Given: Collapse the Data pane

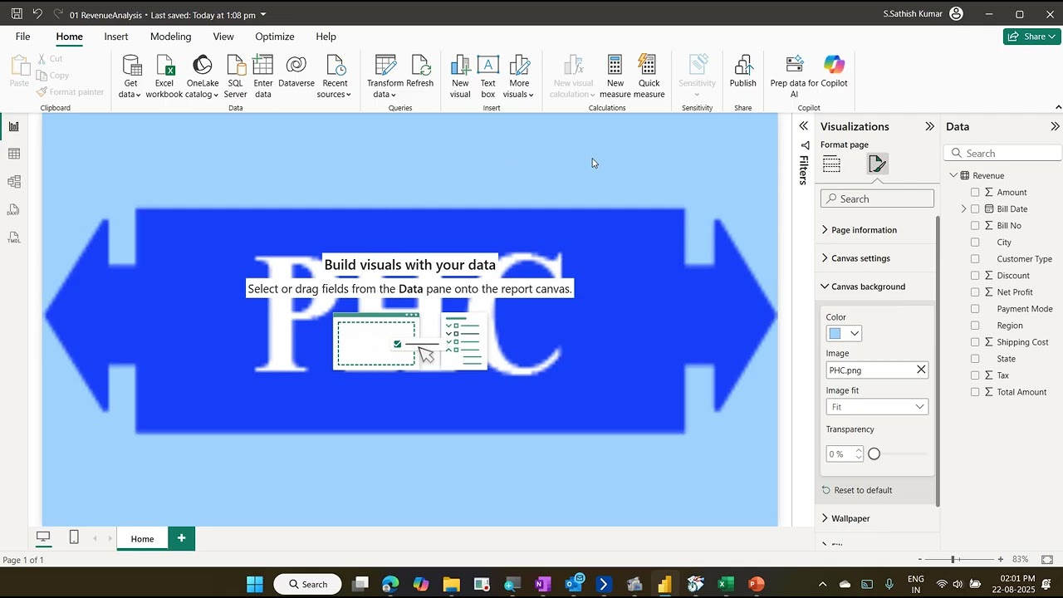Looking at the screenshot, I should (x=1055, y=126).
